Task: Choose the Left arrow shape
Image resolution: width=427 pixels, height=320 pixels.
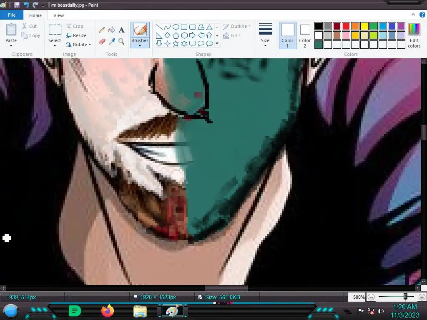Action: [x=201, y=35]
